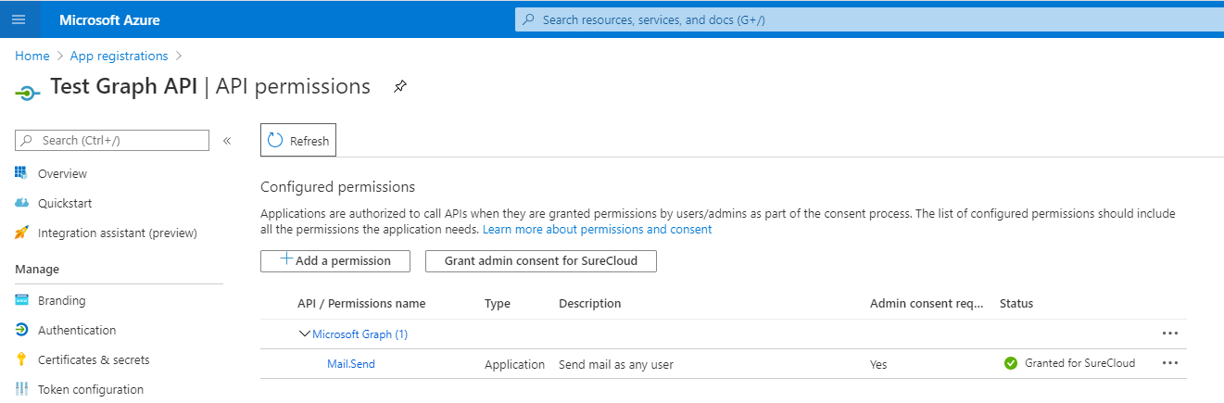
Task: Click the Configured permissions heading
Action: pyautogui.click(x=338, y=187)
